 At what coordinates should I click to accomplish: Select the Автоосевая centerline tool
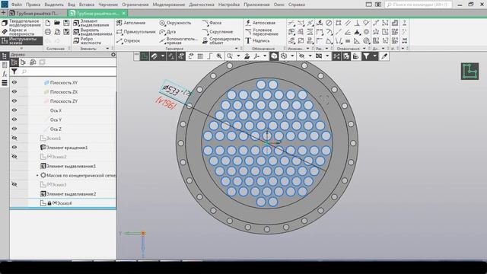[260, 23]
